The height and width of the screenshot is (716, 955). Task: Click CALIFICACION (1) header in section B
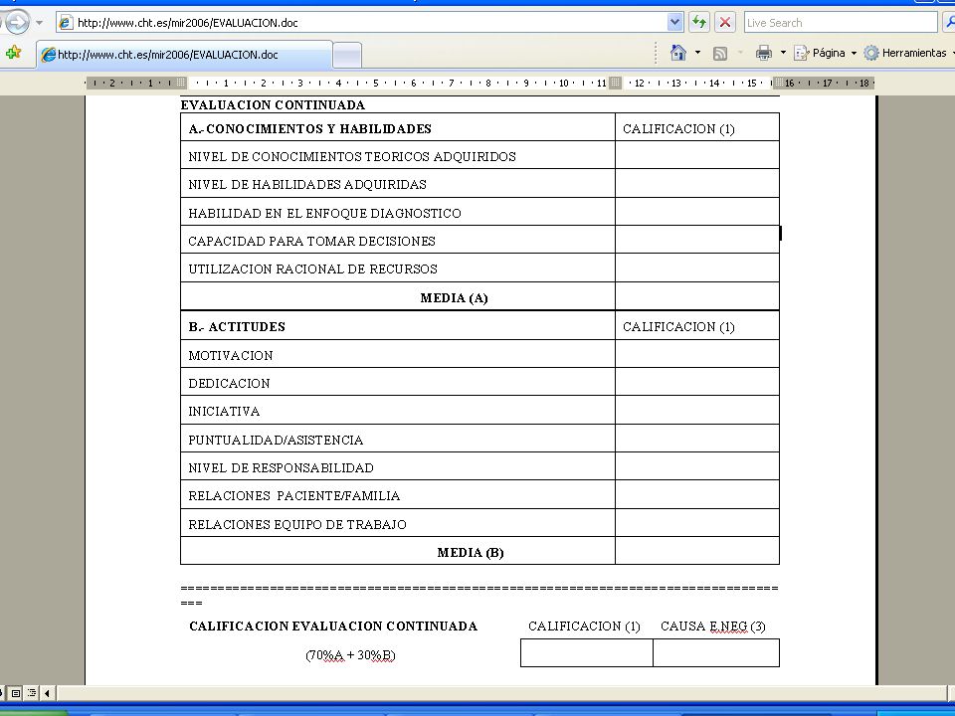tap(679, 327)
